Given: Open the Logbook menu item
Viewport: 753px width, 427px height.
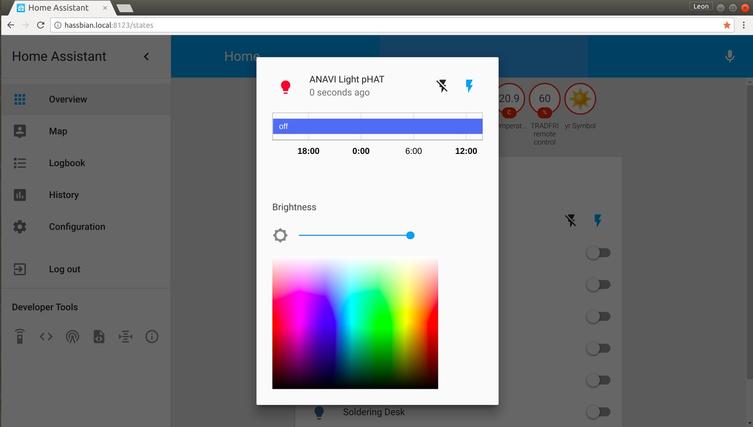Looking at the screenshot, I should [86, 163].
